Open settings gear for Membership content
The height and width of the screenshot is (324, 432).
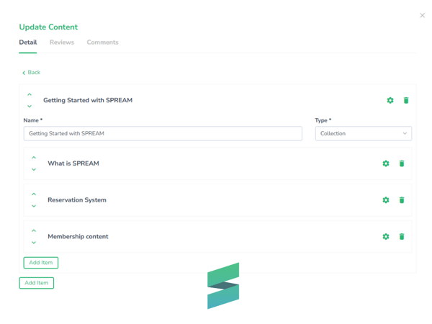(x=386, y=237)
